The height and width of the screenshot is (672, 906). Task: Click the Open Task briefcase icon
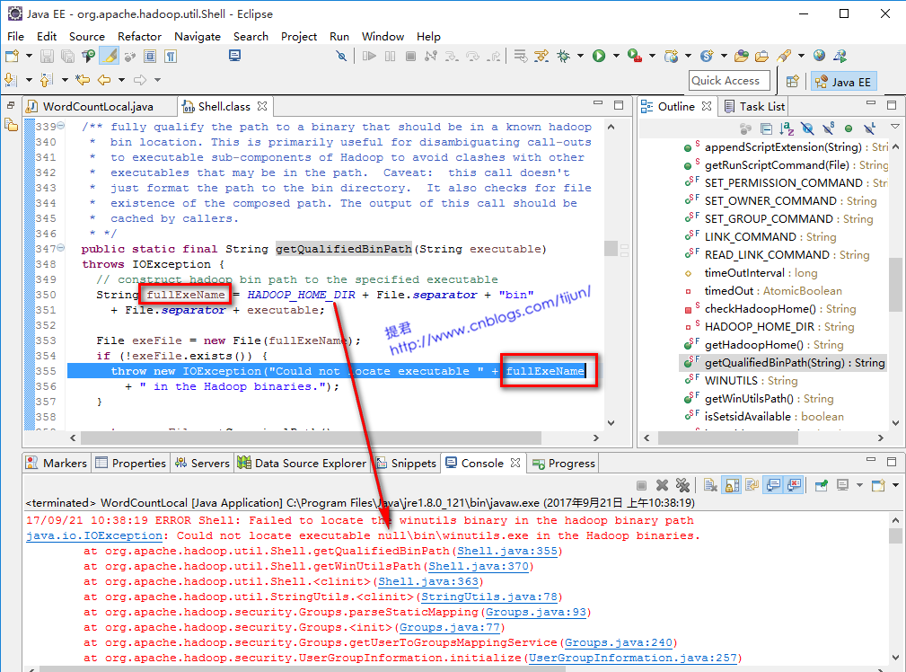click(762, 56)
